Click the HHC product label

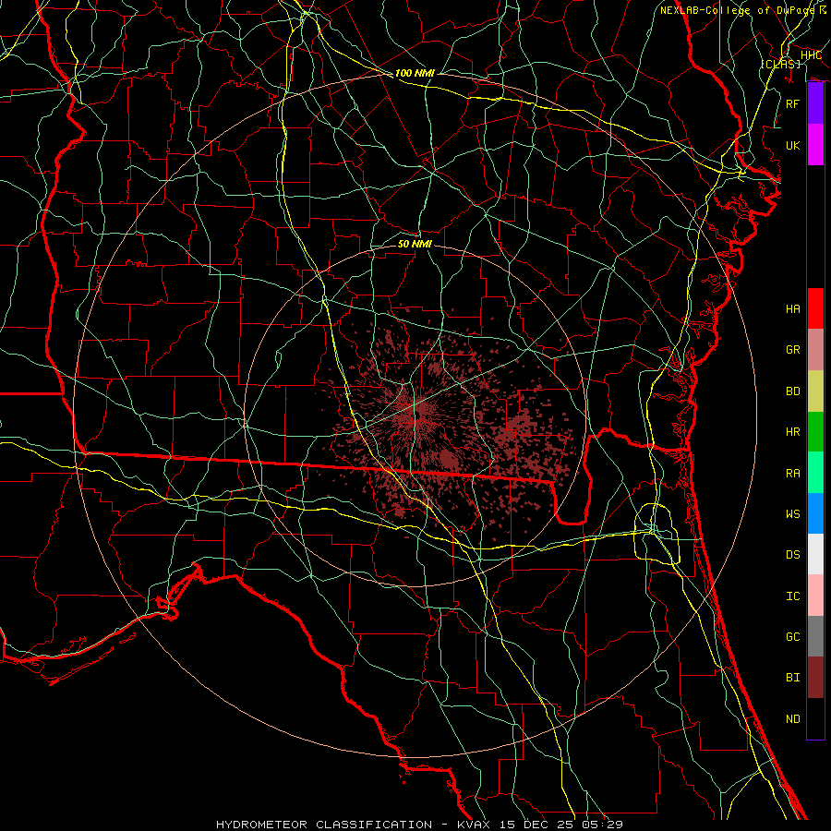[811, 55]
